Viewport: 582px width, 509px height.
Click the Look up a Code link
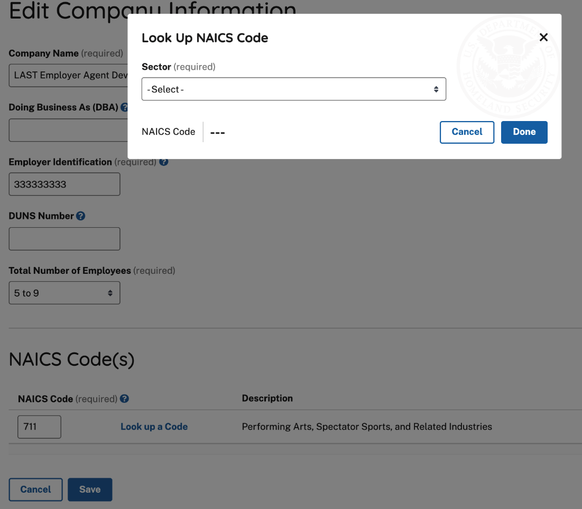pos(154,427)
